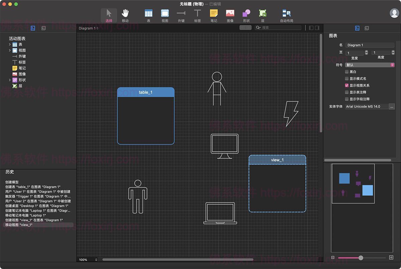Select the 外键 (Foreign Key) tool

click(x=181, y=13)
